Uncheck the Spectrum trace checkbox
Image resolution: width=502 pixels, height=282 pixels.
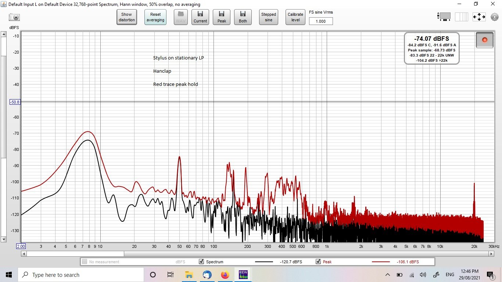tap(201, 262)
